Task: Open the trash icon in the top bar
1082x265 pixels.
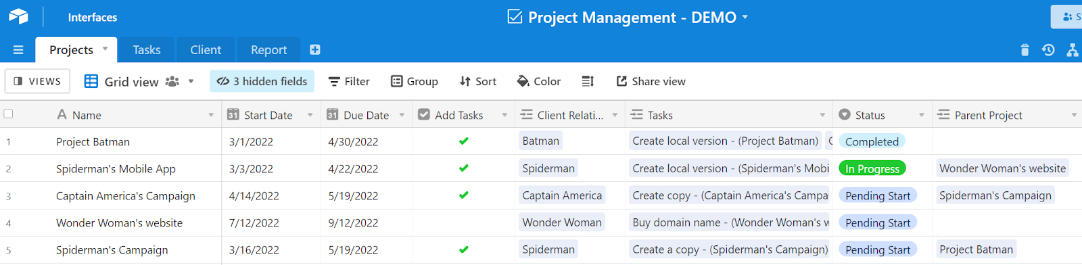Action: click(1025, 49)
